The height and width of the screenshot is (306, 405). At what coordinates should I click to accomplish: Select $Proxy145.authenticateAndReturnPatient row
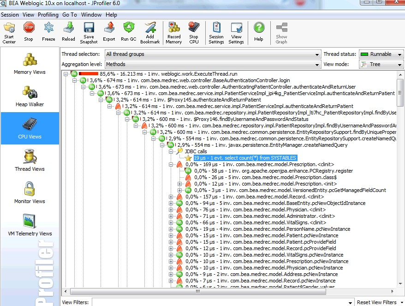tap(188, 100)
